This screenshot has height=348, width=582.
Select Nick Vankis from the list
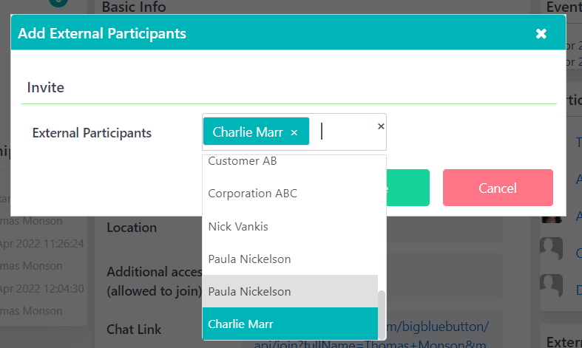tap(290, 226)
